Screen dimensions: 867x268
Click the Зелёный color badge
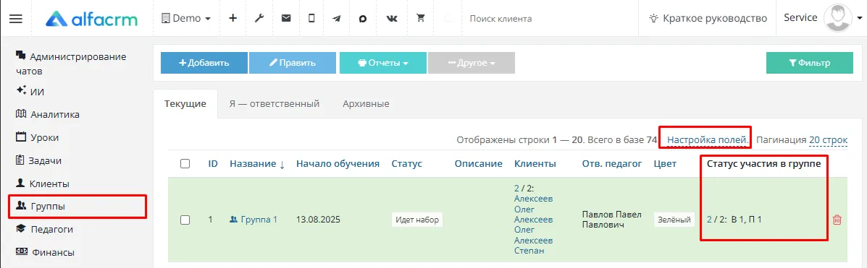pyautogui.click(x=674, y=220)
